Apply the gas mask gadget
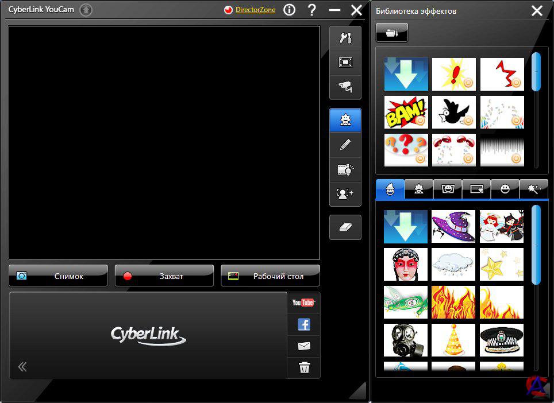The width and height of the screenshot is (554, 403). (406, 340)
